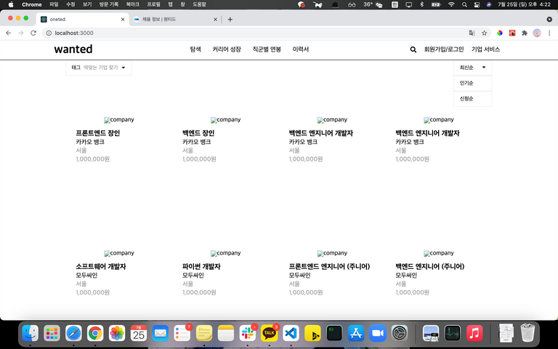Open the 파일 menu in menu bar
Screen dimensions: 558x349
tap(54, 4)
